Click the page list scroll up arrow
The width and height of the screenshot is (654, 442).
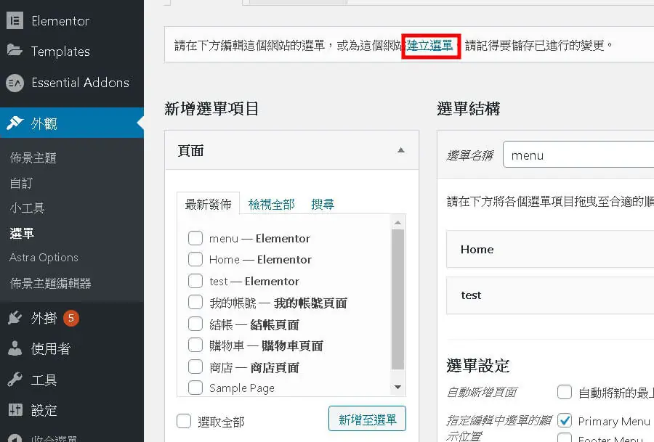point(398,223)
